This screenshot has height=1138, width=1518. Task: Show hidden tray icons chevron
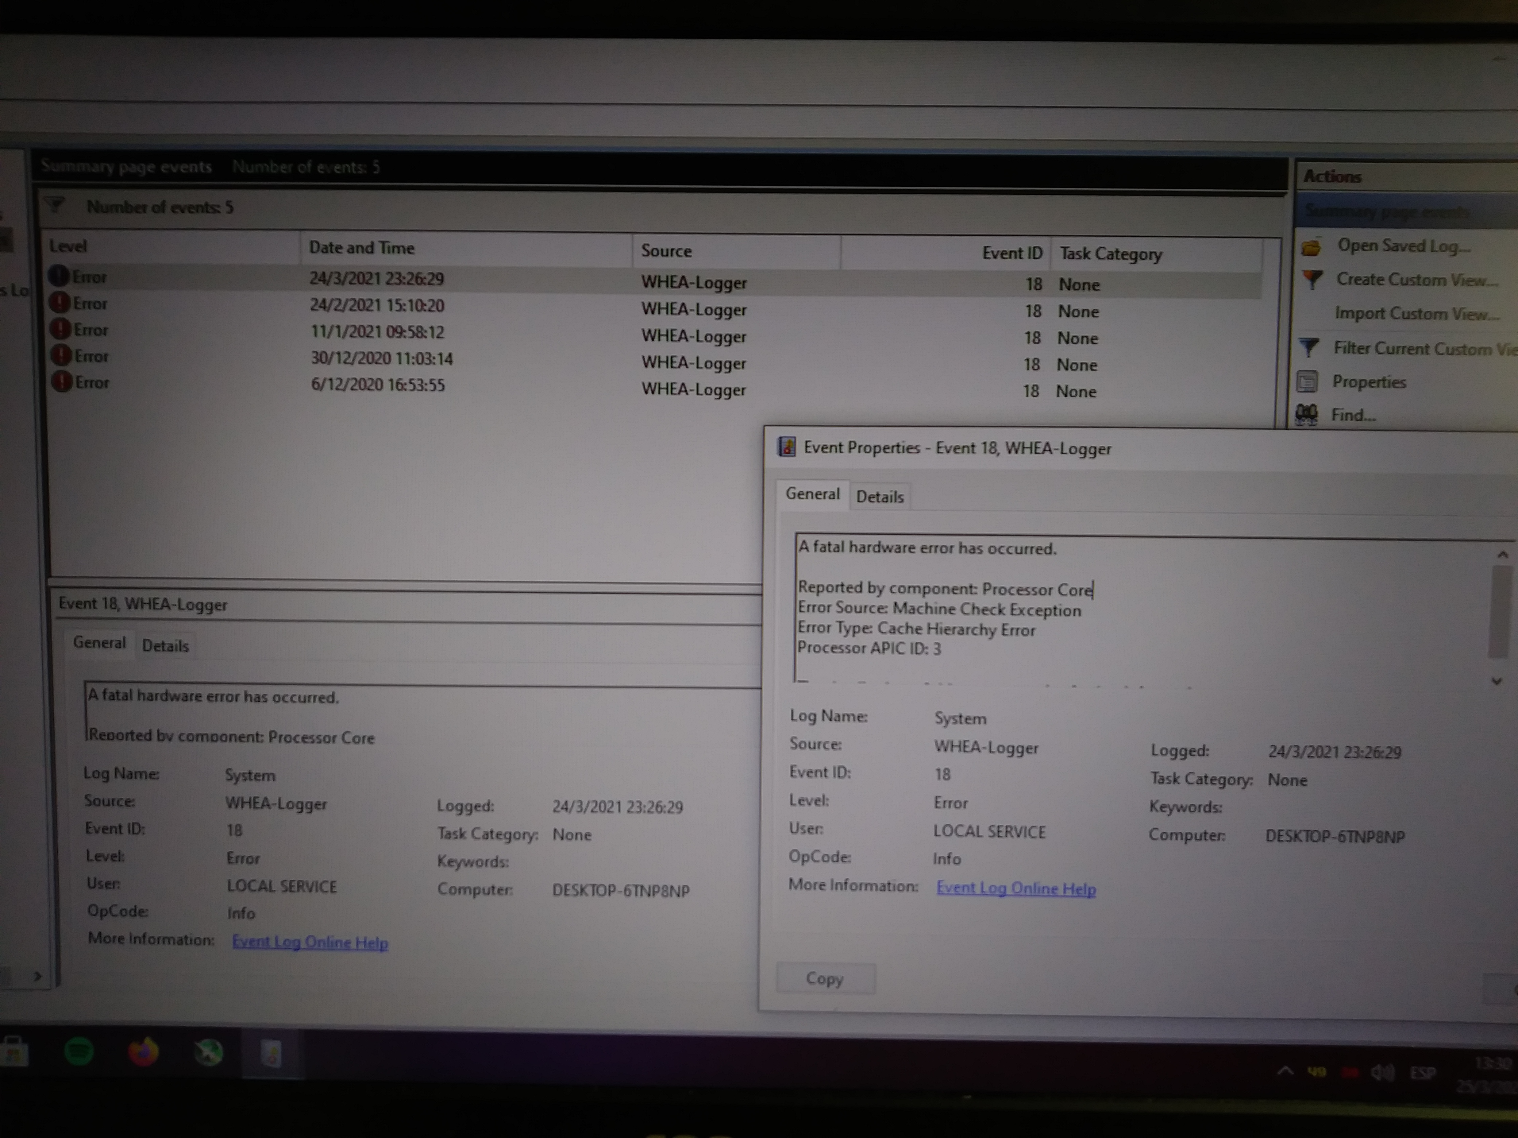click(1285, 1071)
